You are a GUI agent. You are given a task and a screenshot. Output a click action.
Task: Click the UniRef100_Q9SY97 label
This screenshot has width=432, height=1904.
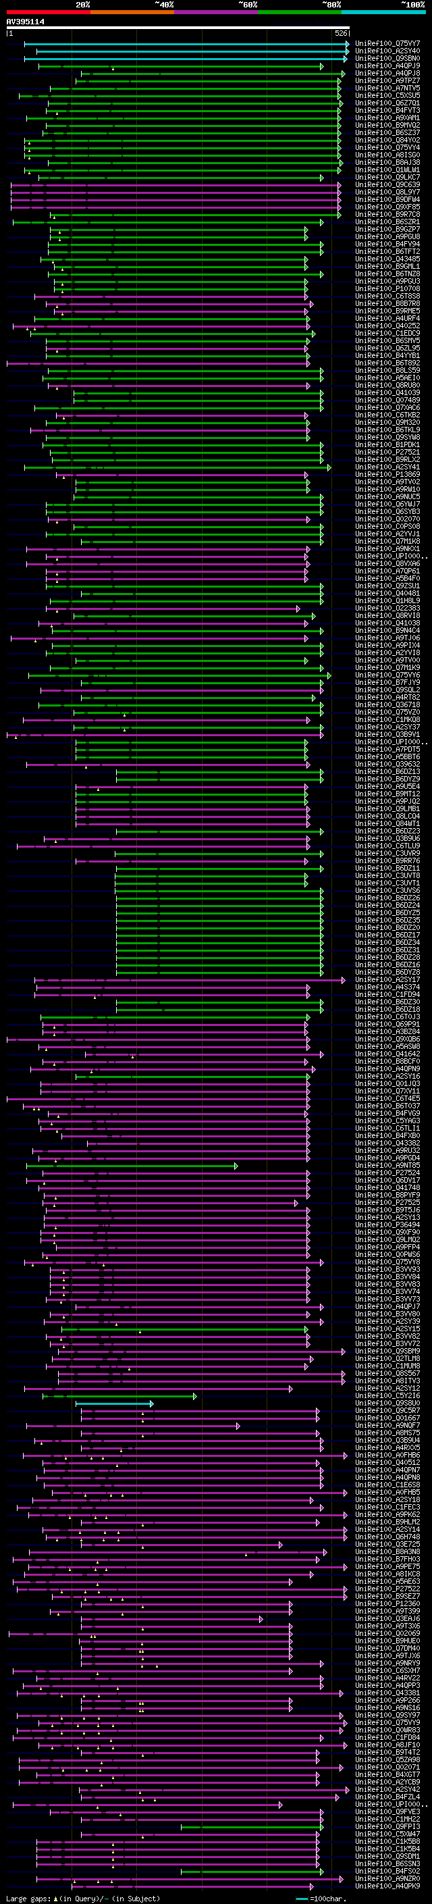click(387, 1716)
